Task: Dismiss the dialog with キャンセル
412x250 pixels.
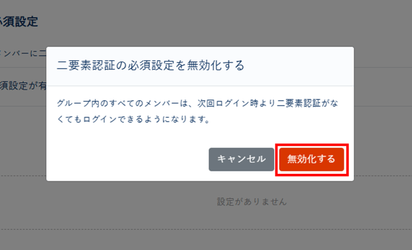Action: click(241, 159)
